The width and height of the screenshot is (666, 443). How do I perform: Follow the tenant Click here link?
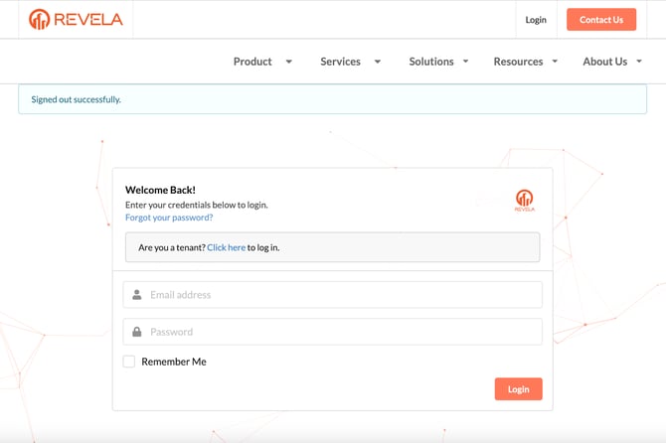[226, 247]
